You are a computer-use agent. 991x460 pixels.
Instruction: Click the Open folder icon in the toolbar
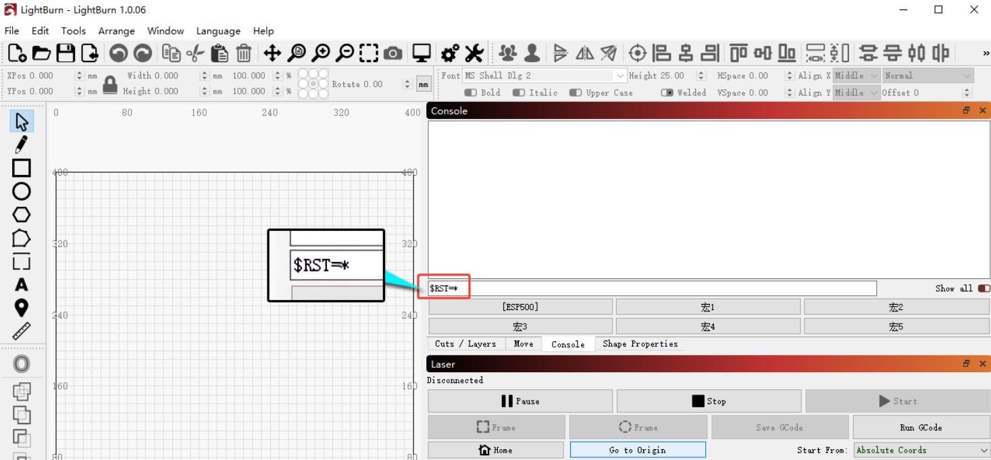(41, 53)
